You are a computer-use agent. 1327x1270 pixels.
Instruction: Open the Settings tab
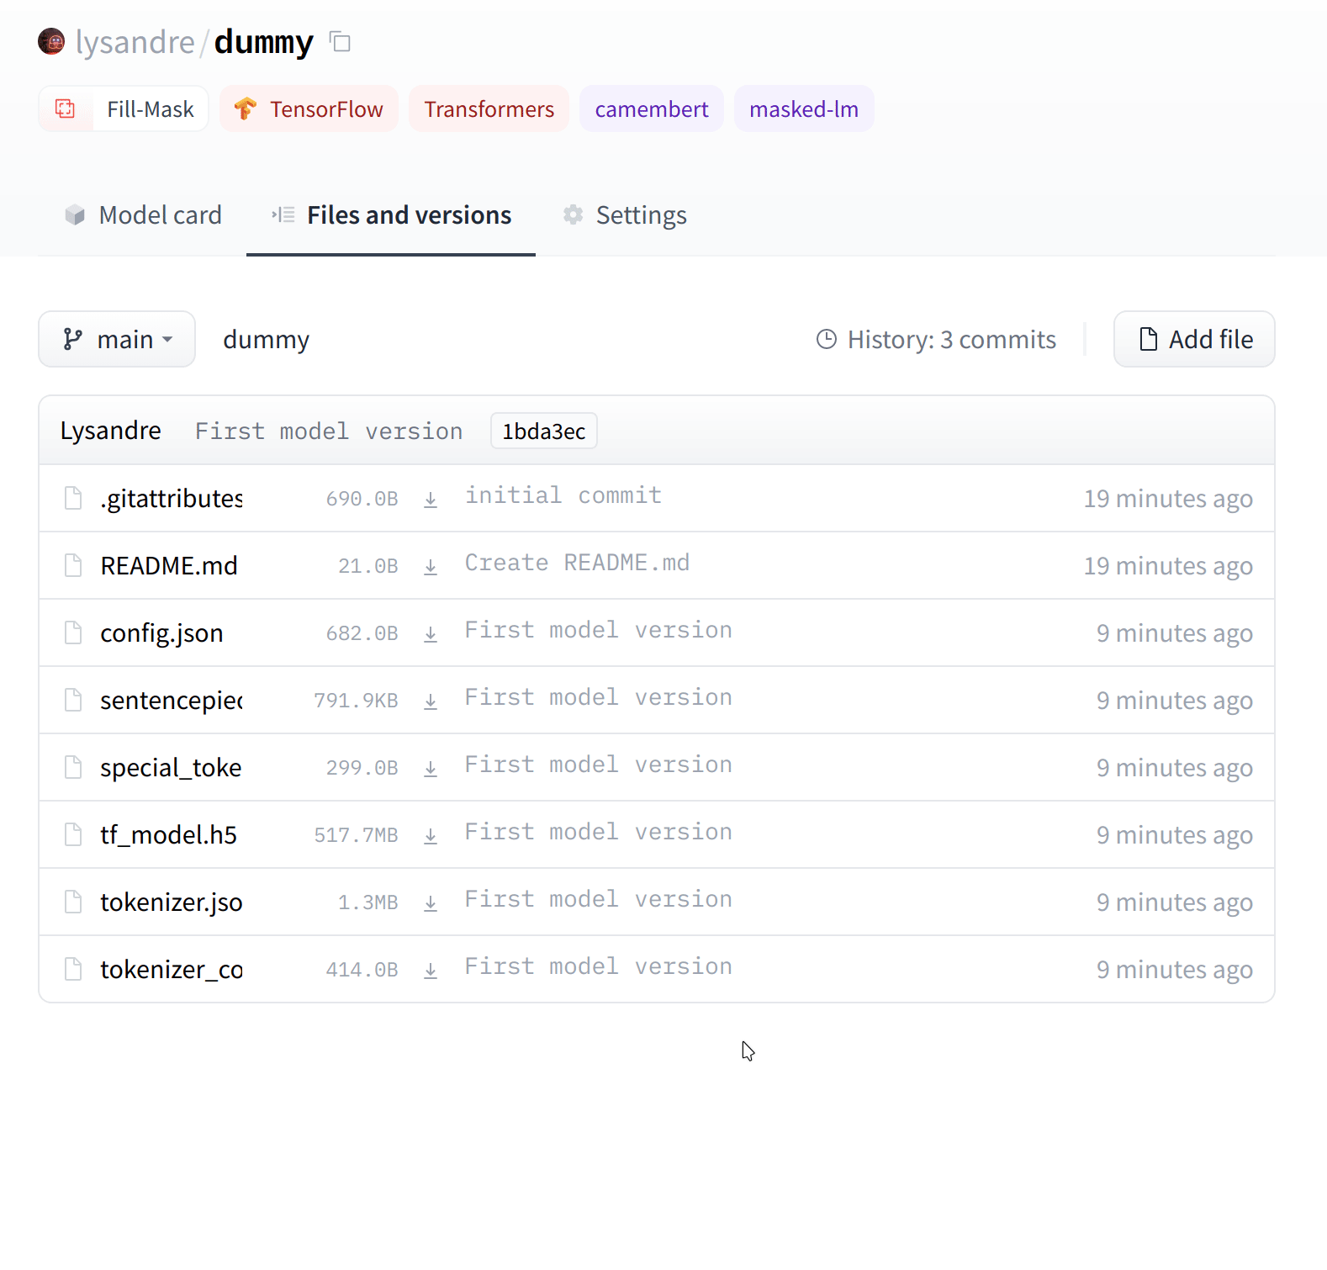[625, 215]
